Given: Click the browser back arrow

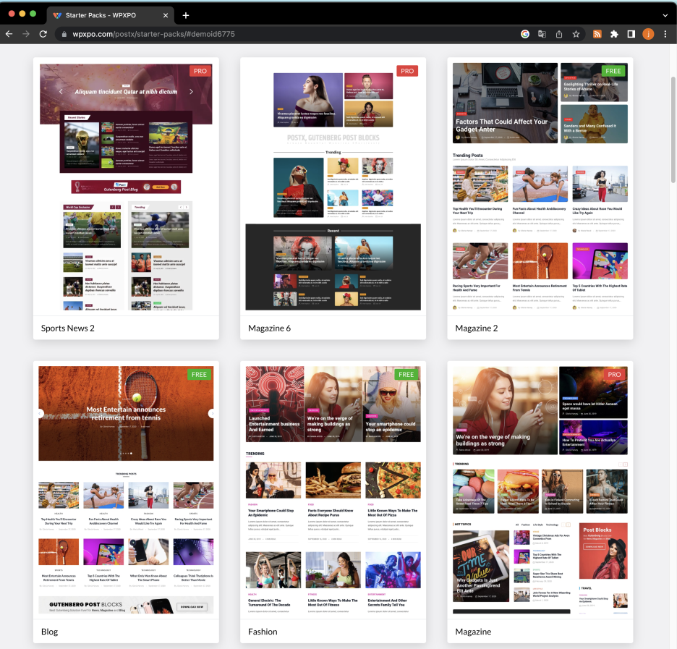Looking at the screenshot, I should pos(9,34).
